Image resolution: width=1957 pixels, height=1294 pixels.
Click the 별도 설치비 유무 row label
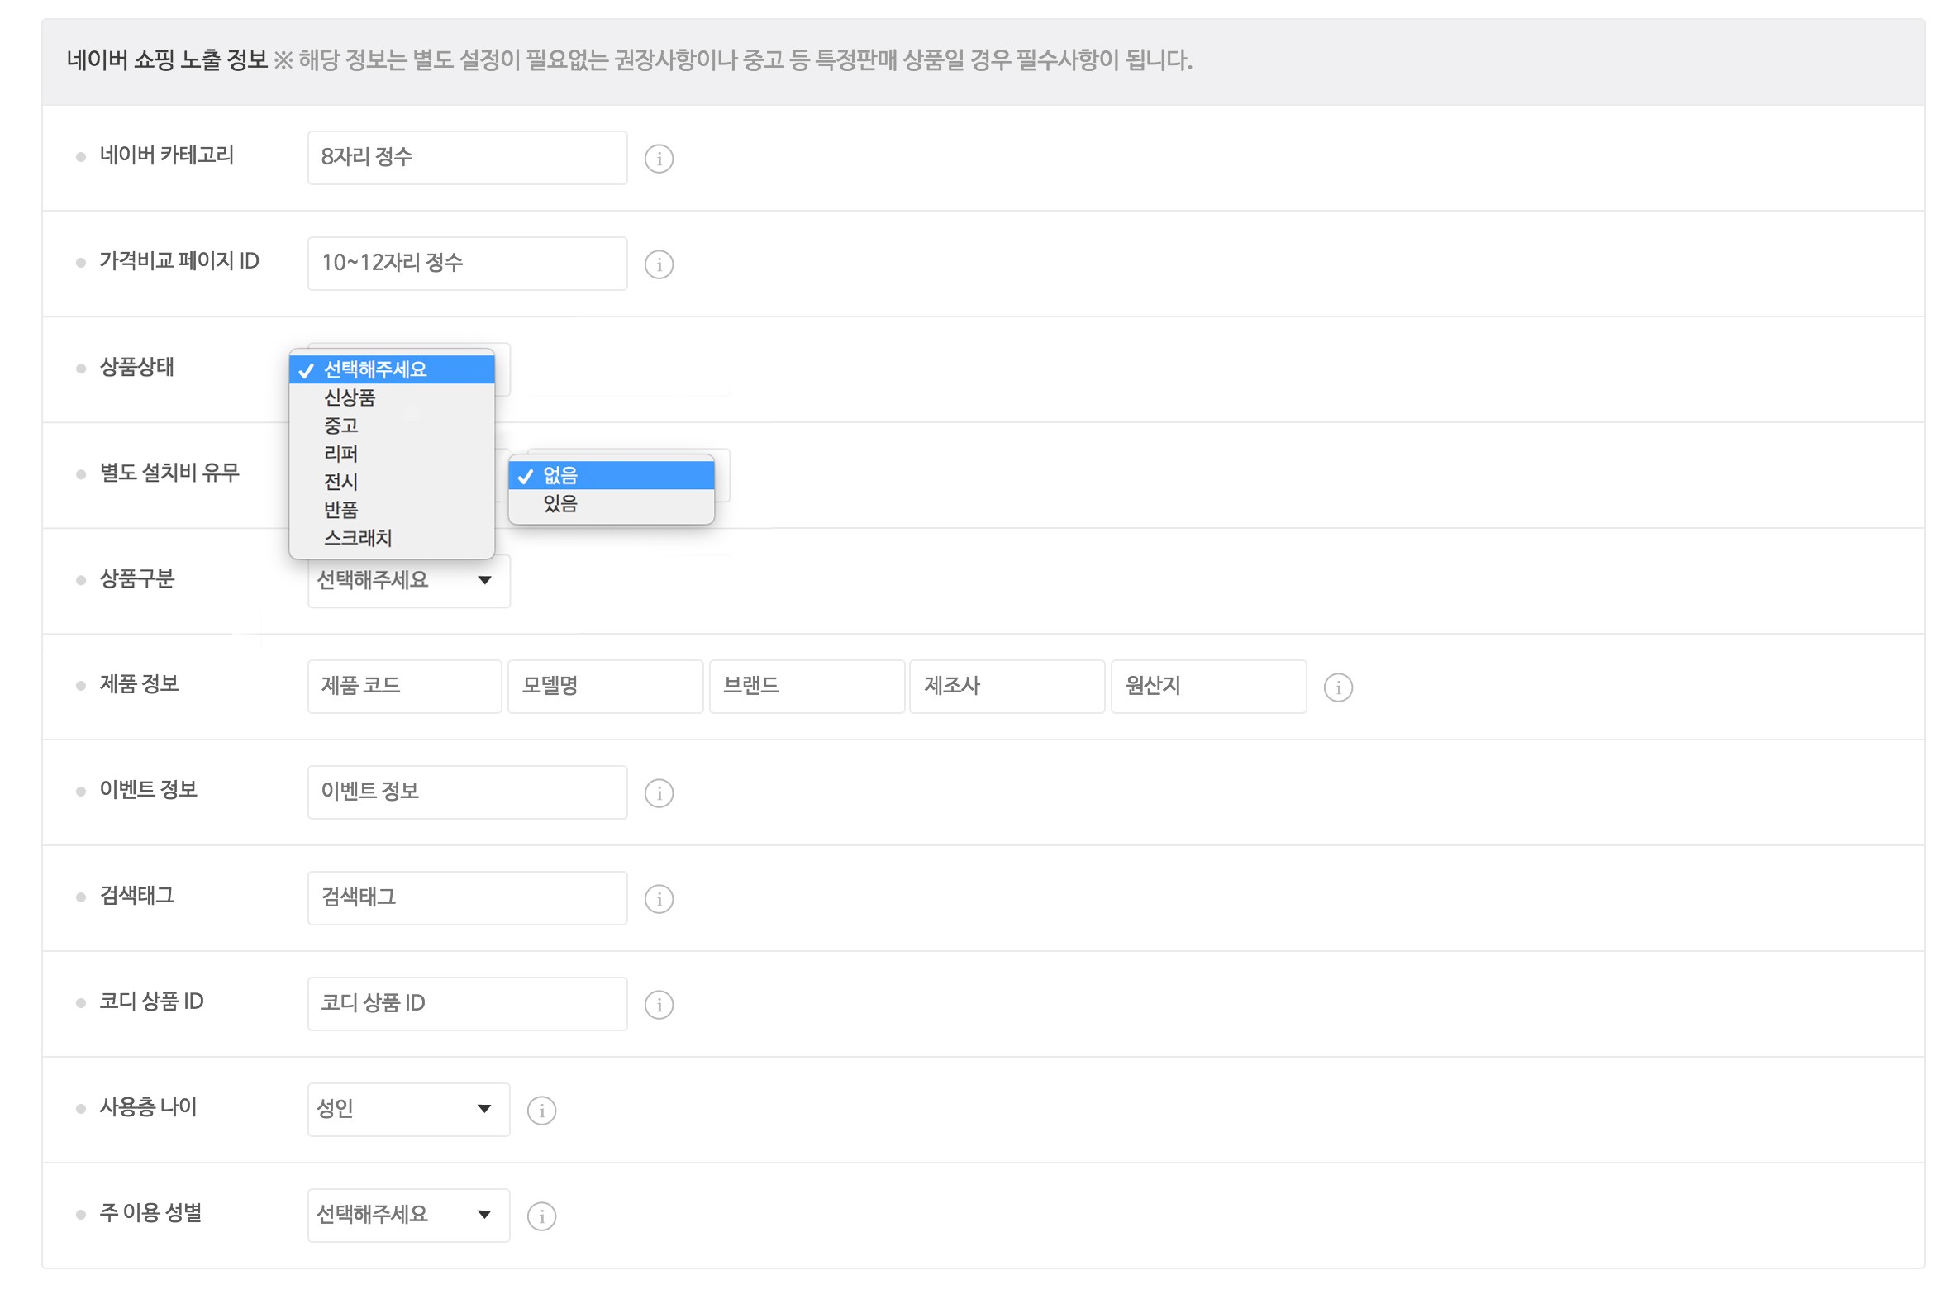pyautogui.click(x=169, y=473)
